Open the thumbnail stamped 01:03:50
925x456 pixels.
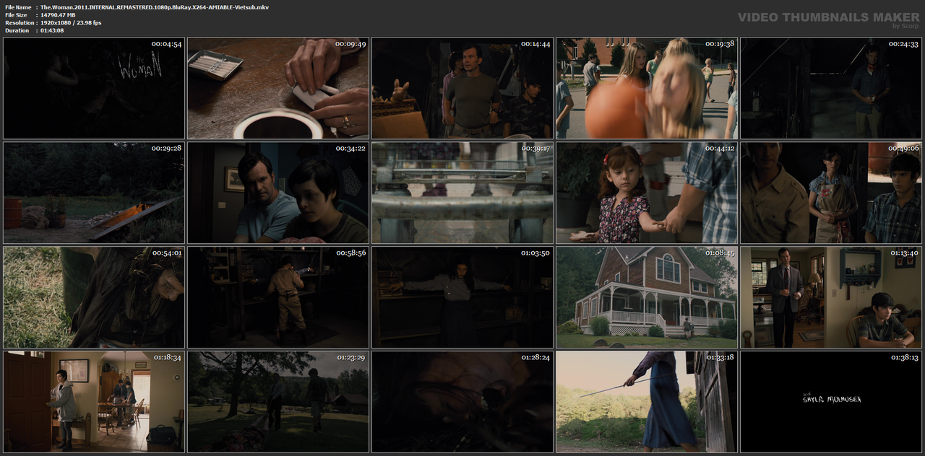(x=462, y=297)
